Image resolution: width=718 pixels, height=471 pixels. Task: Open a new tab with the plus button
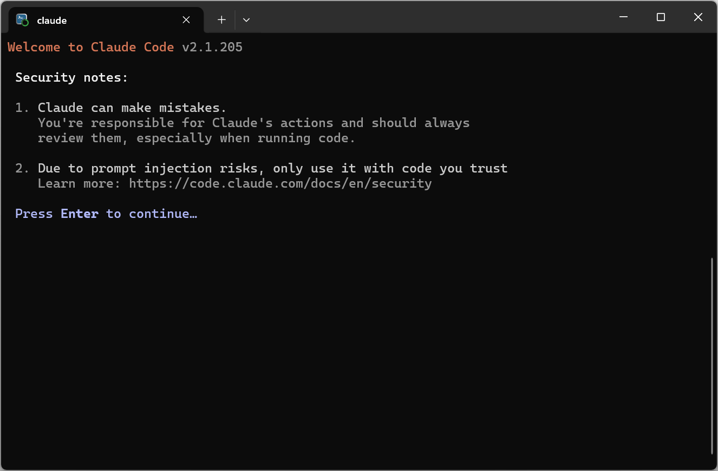click(x=221, y=20)
